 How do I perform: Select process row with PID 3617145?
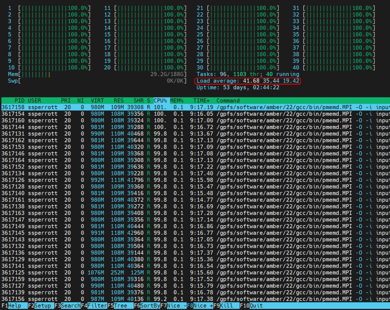click(x=196, y=233)
